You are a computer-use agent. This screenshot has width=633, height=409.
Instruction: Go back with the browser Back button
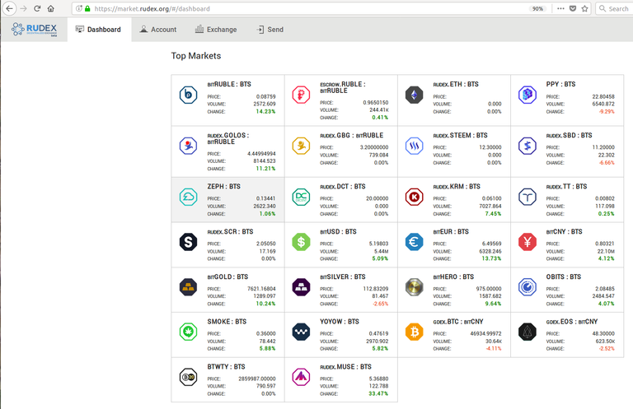click(x=9, y=8)
